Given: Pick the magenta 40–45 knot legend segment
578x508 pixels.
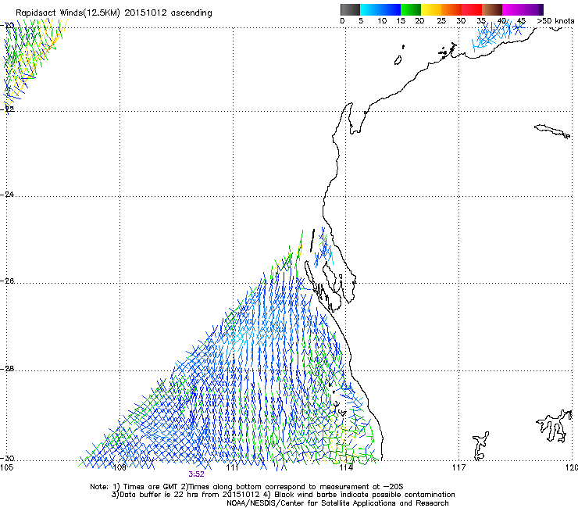Looking at the screenshot, I should (512, 9).
